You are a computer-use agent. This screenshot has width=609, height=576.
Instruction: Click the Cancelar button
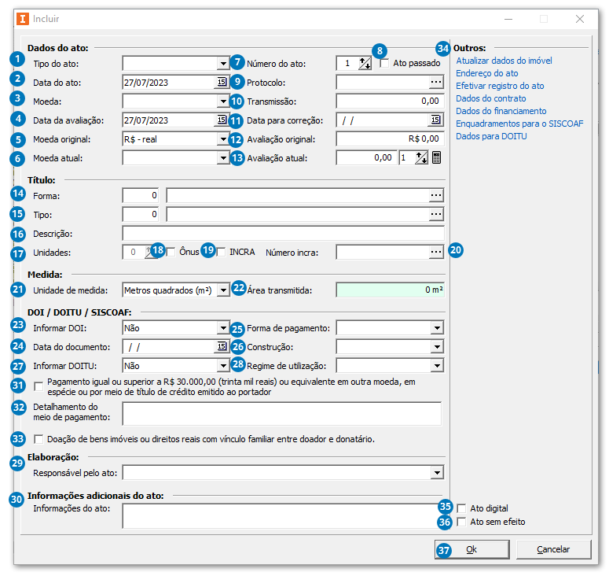(553, 549)
